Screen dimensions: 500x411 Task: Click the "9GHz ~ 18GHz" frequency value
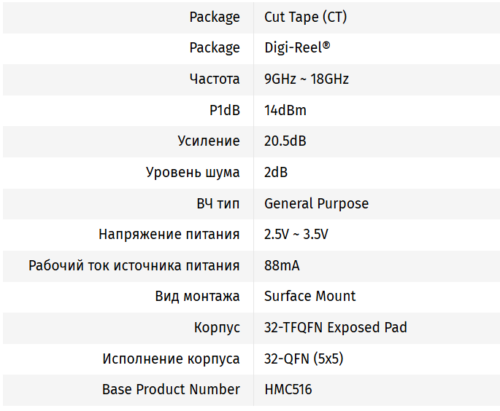pyautogui.click(x=306, y=79)
